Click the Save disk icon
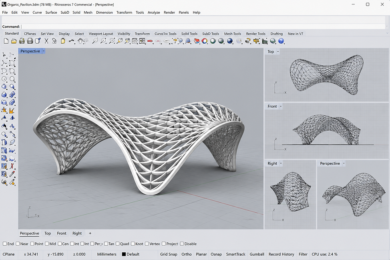 click(x=22, y=41)
